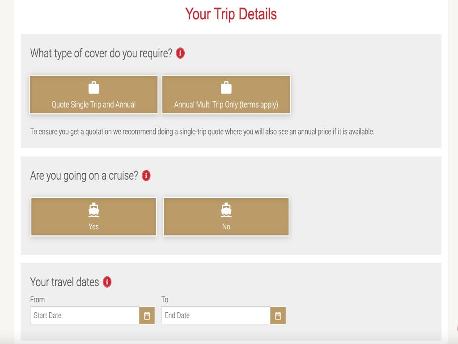Click the briefcase icon on Quote Single Trip
The height and width of the screenshot is (344, 458).
[93, 87]
